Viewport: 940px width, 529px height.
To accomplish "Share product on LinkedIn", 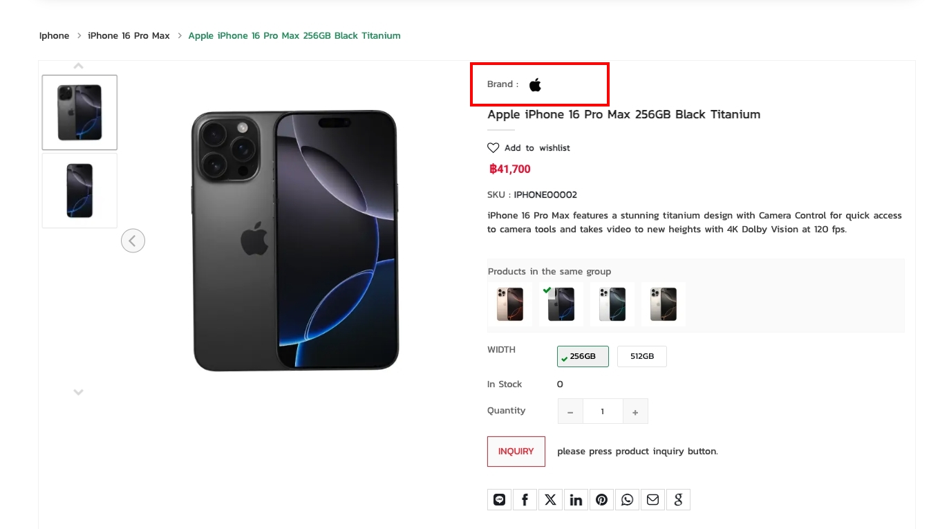I will coord(576,500).
